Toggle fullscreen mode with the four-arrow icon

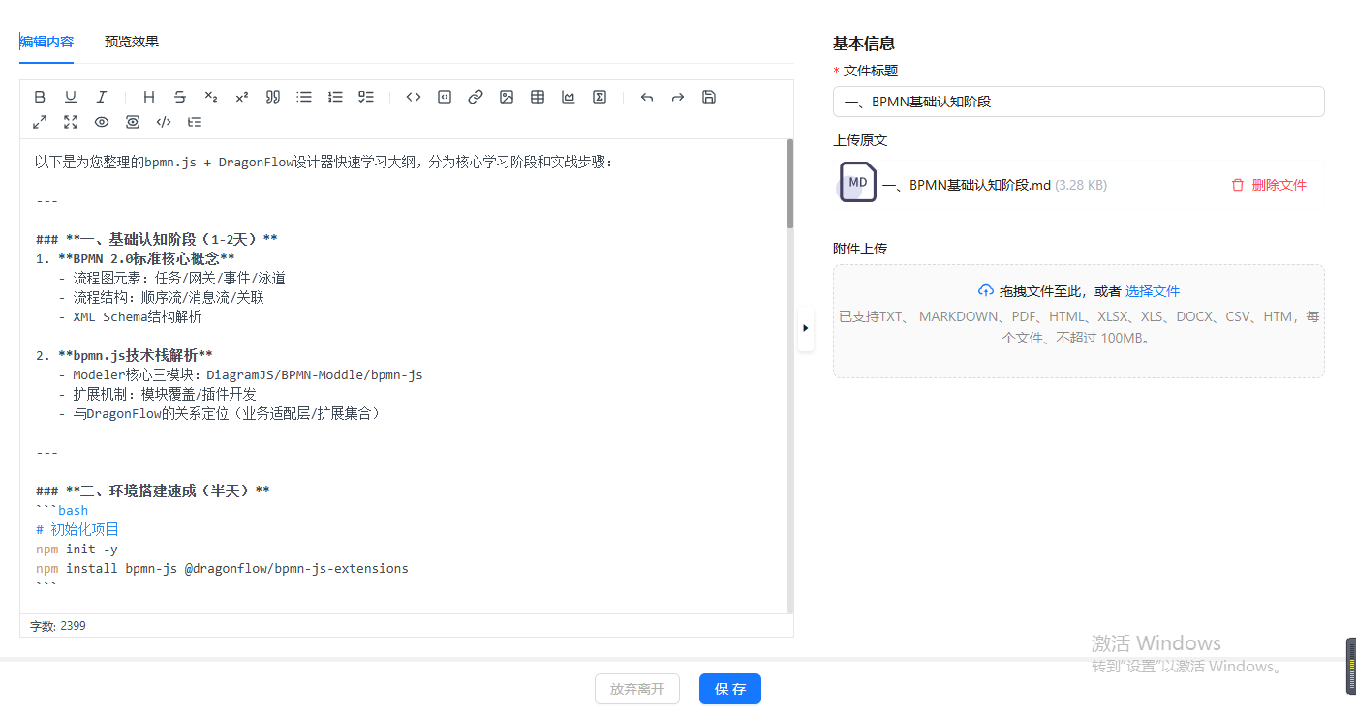point(71,122)
